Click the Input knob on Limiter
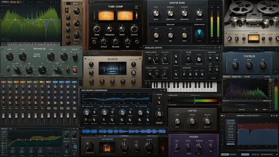The height and width of the screenshot is (157, 279). pos(177,121)
